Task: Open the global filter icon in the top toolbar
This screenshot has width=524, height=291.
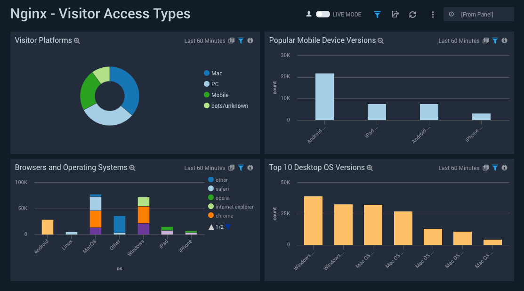Action: coord(377,15)
